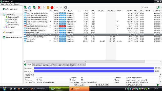
Task: Switch to the Скорость tab
Action: (x=72, y=65)
